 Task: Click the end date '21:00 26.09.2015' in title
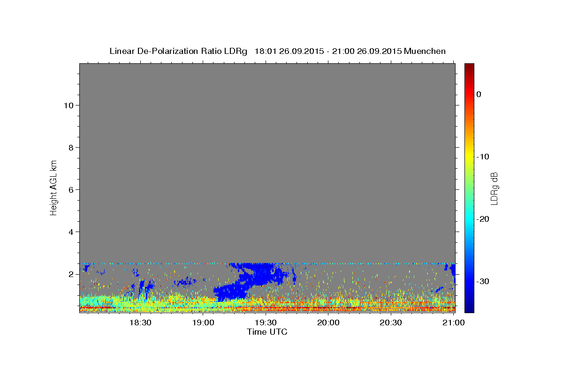point(366,51)
